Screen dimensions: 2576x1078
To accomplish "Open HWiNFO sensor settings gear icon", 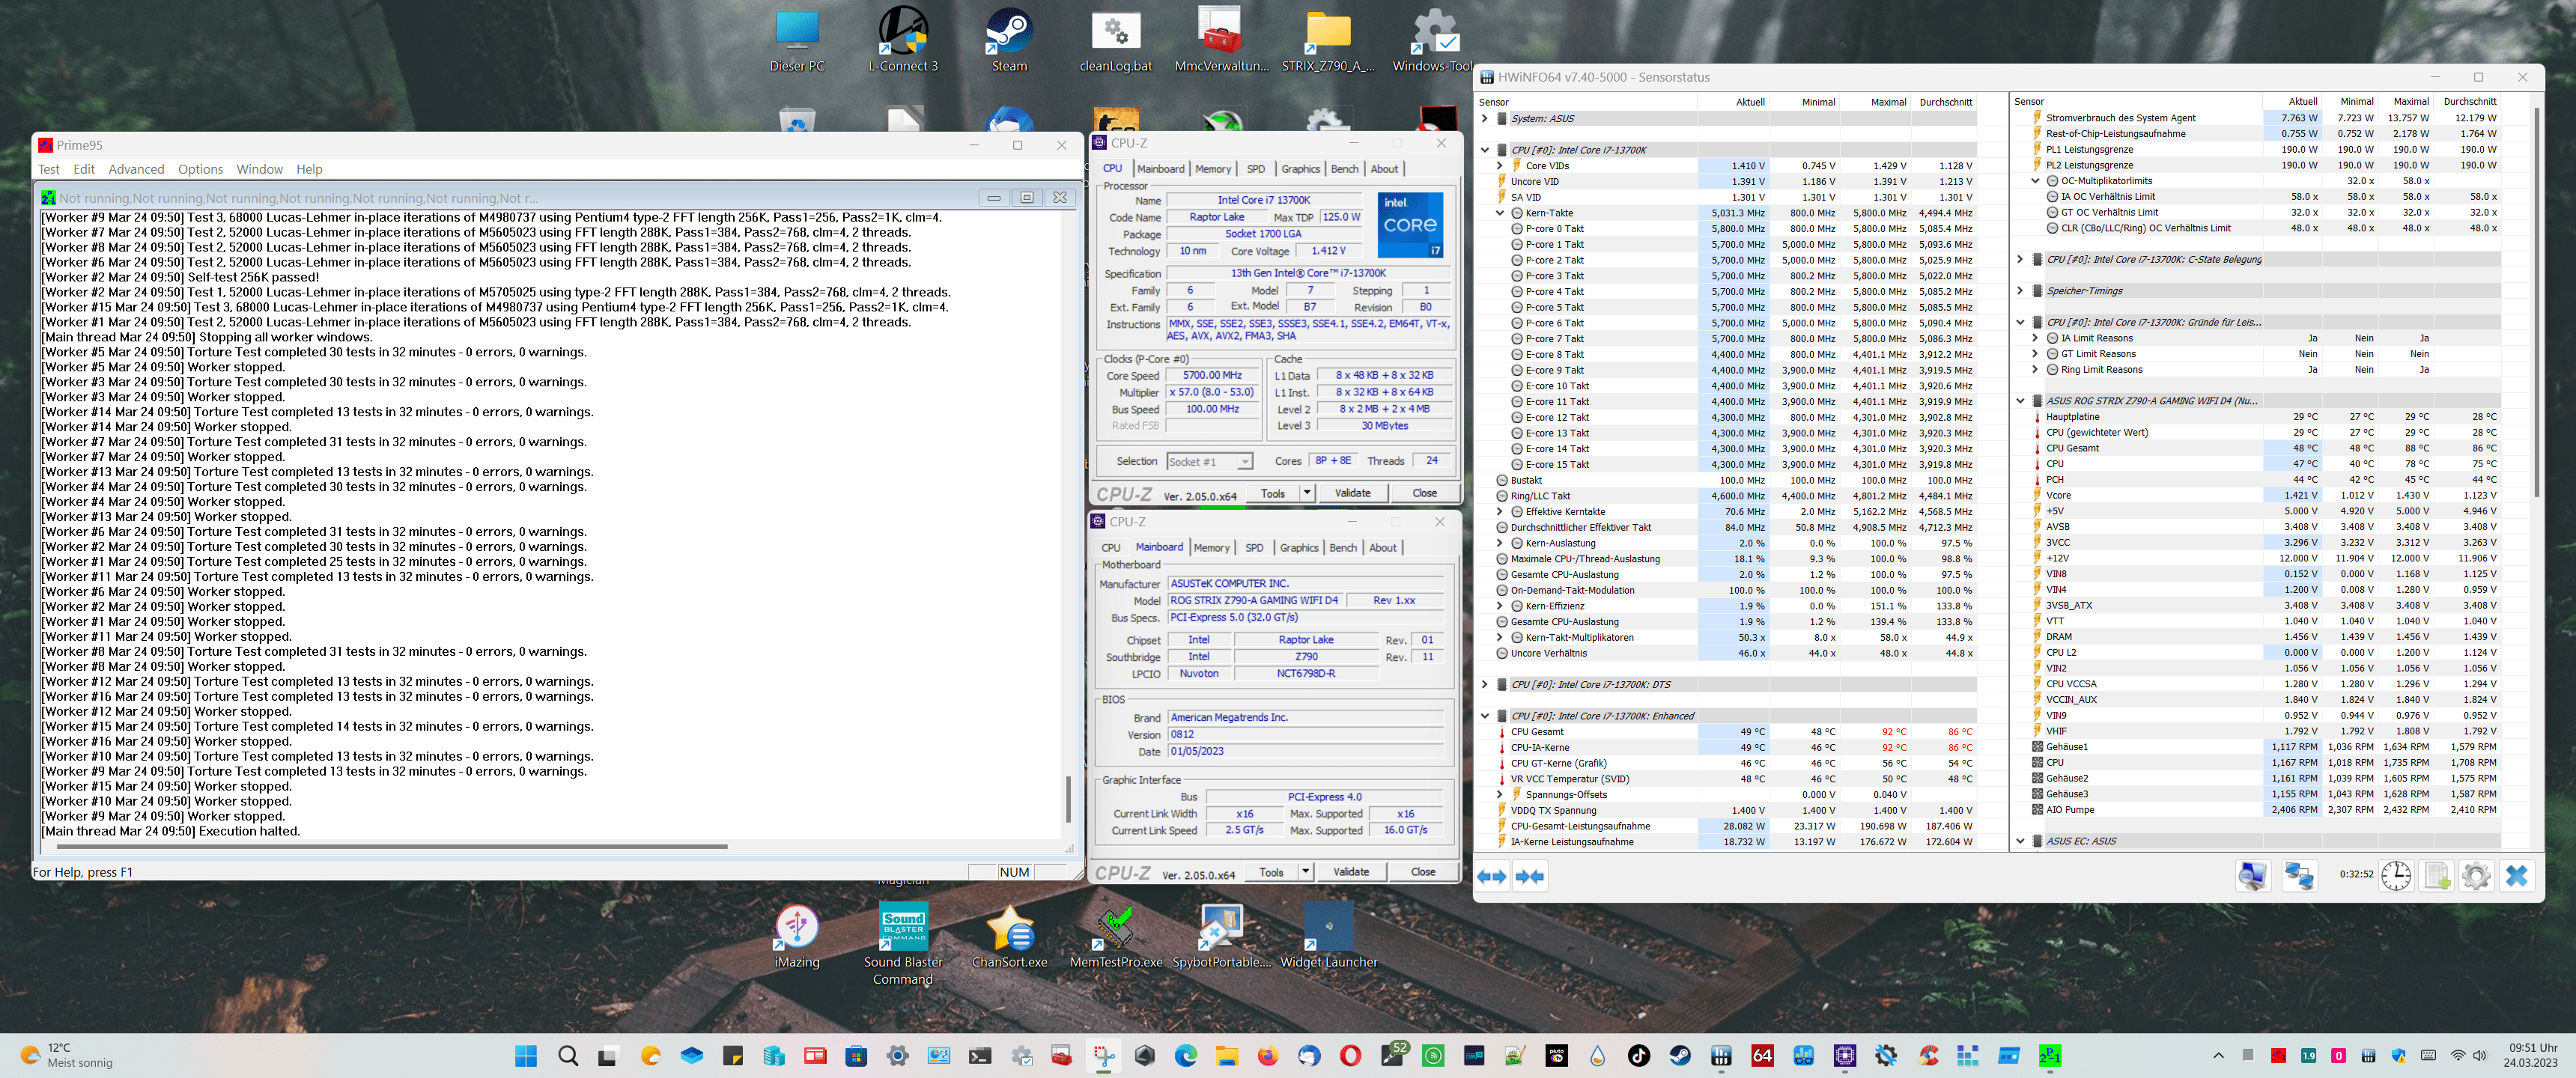I will [x=2476, y=876].
